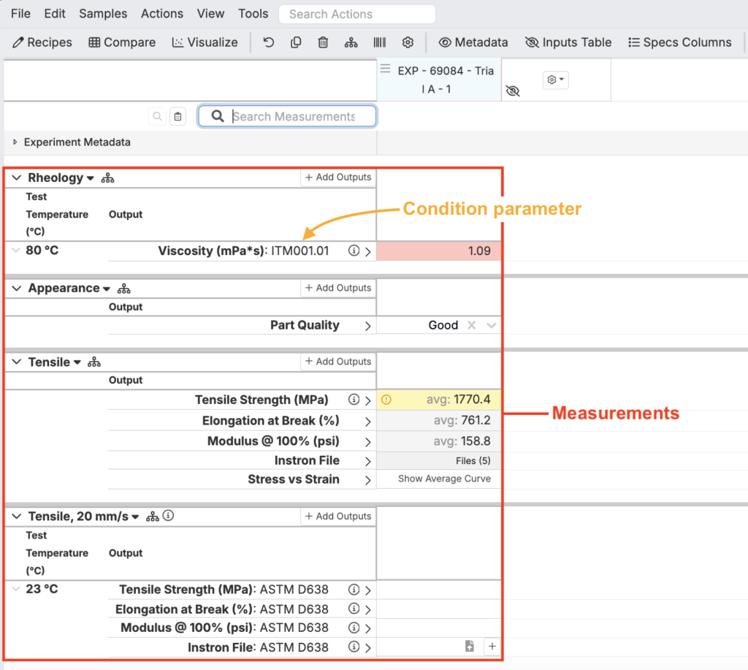Toggle Metadata visibility in toolbar
This screenshot has height=670, width=748.
coord(473,42)
